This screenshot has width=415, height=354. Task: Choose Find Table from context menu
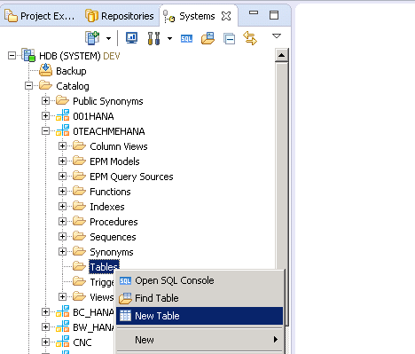(200, 298)
